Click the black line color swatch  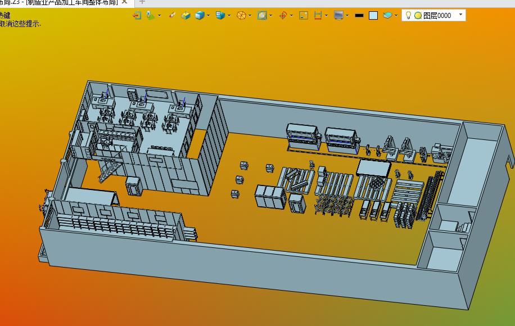[x=359, y=15]
